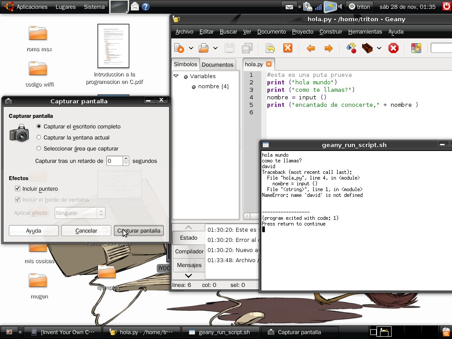This screenshot has height=339, width=452.
Task: Open the color chooser icon
Action: coord(416,48)
